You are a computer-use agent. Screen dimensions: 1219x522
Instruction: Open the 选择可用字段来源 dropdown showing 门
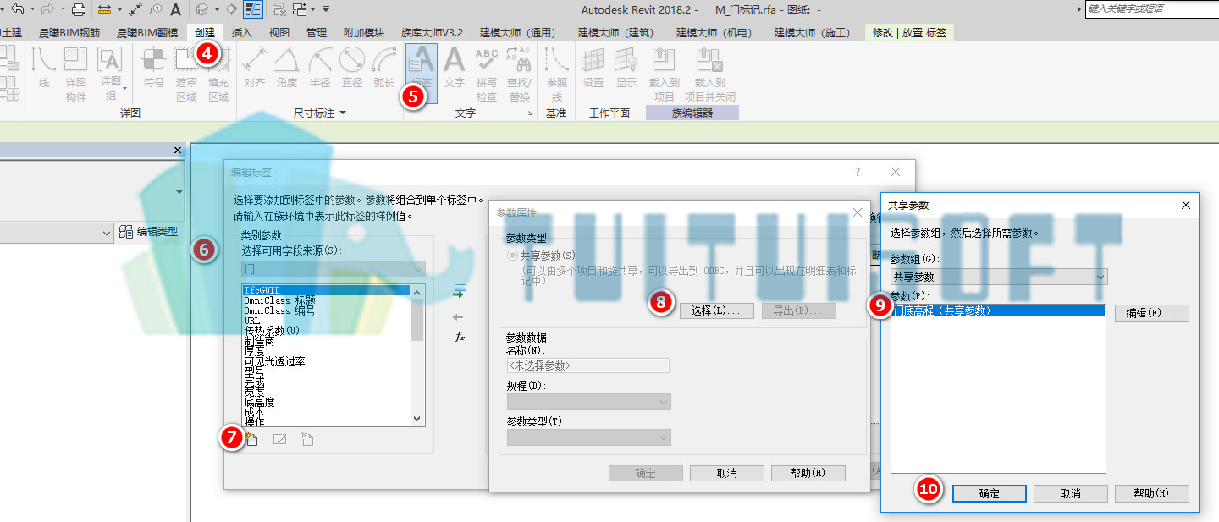(x=334, y=269)
